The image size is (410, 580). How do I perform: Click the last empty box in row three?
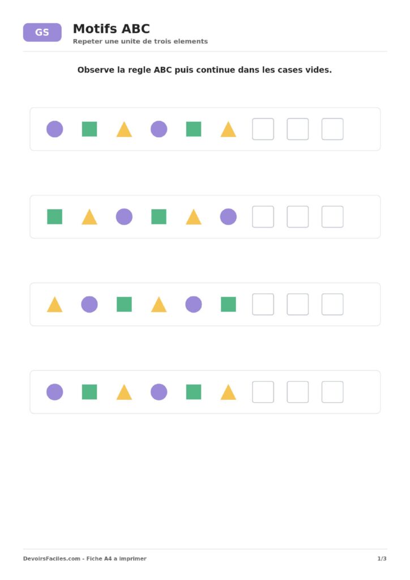tap(332, 304)
